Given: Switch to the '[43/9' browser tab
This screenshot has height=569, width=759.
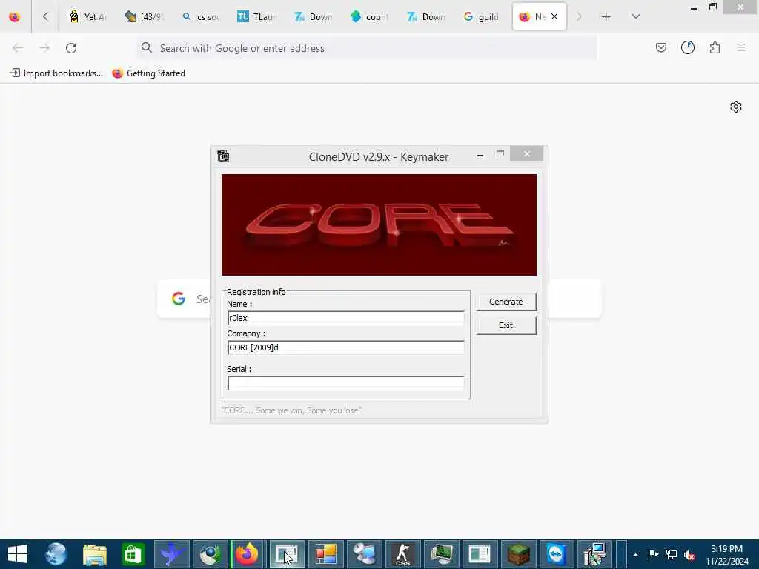Looking at the screenshot, I should (x=145, y=17).
